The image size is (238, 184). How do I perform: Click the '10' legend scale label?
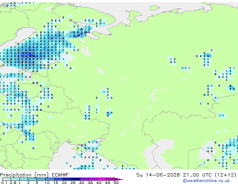[47, 182]
